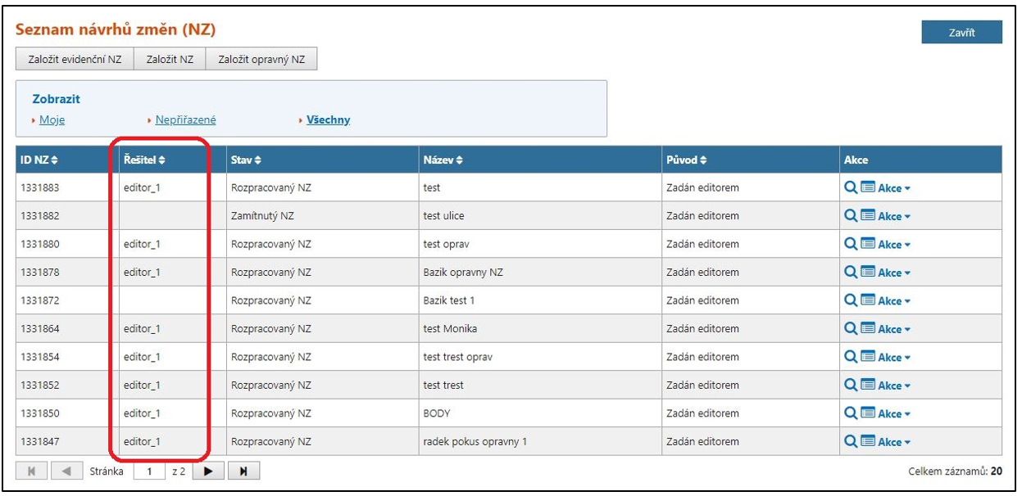
Task: Click magnifier icon for row 'BODY'
Action: pos(852,413)
